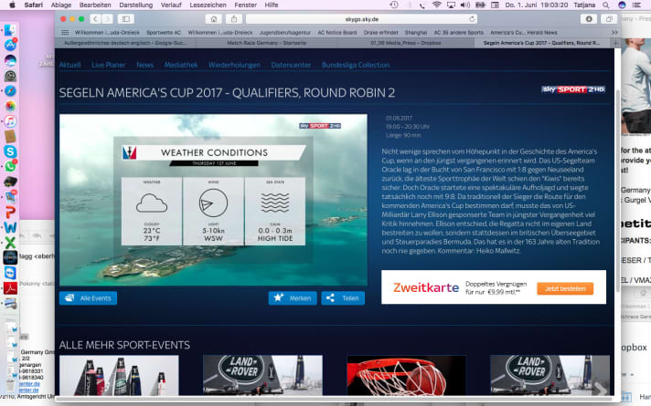Select the Segeln America's Cup 2017 tab
This screenshot has height=406, width=651.
[541, 43]
